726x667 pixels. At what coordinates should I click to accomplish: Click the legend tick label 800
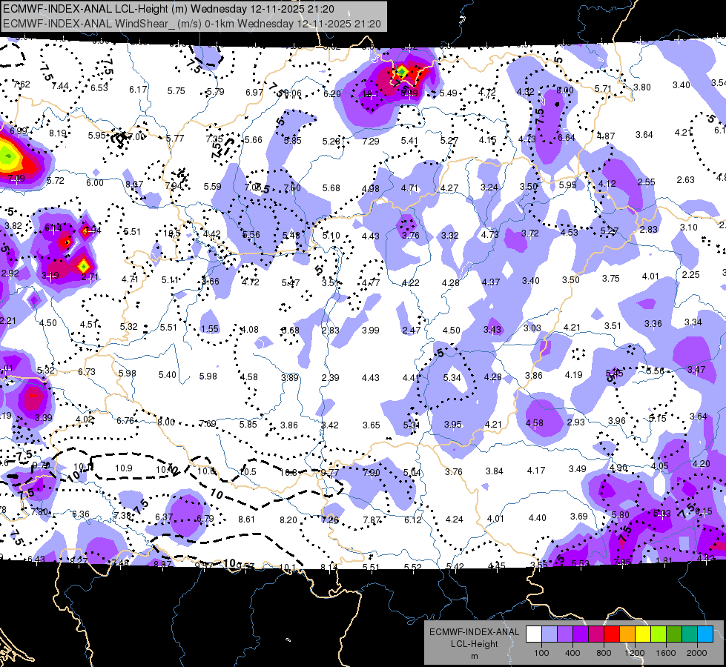(x=604, y=653)
